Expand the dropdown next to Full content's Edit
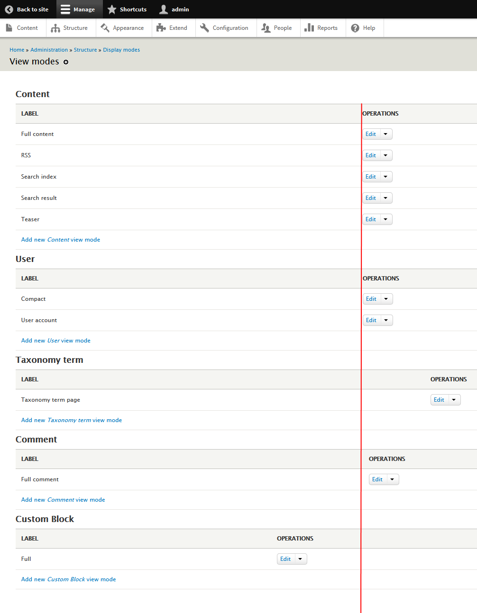Screen dimensions: 477x613 385,134
